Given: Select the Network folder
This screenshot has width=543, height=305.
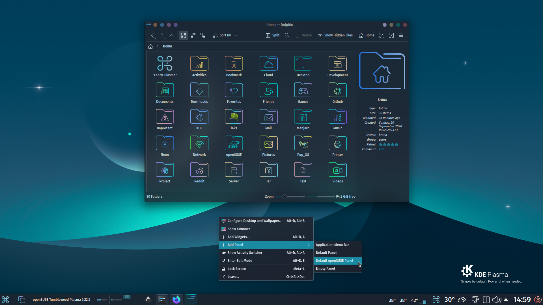Looking at the screenshot, I should [199, 146].
